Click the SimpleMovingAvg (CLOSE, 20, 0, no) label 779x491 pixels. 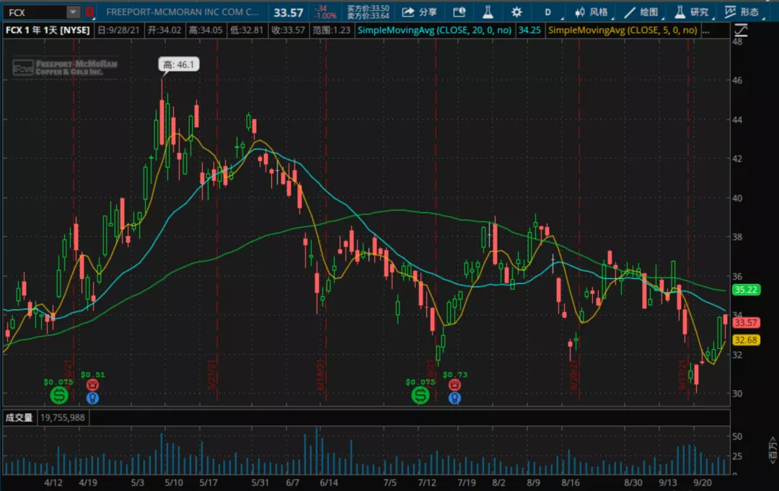(x=439, y=30)
